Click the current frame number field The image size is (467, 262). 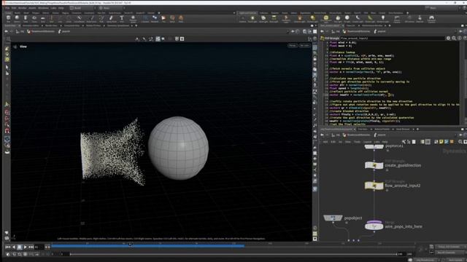[39, 247]
